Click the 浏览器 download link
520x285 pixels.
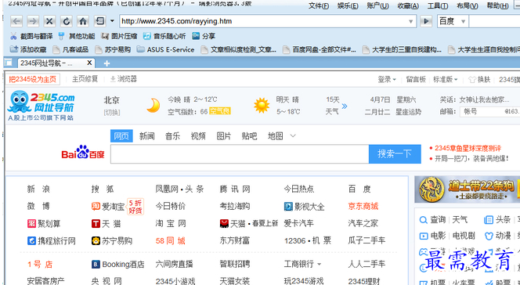[124, 79]
